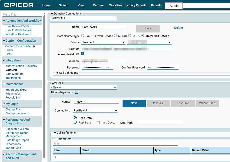Open the Connection PartRevAPI dropdown
Screen dimensions: 230x162
[95, 110]
